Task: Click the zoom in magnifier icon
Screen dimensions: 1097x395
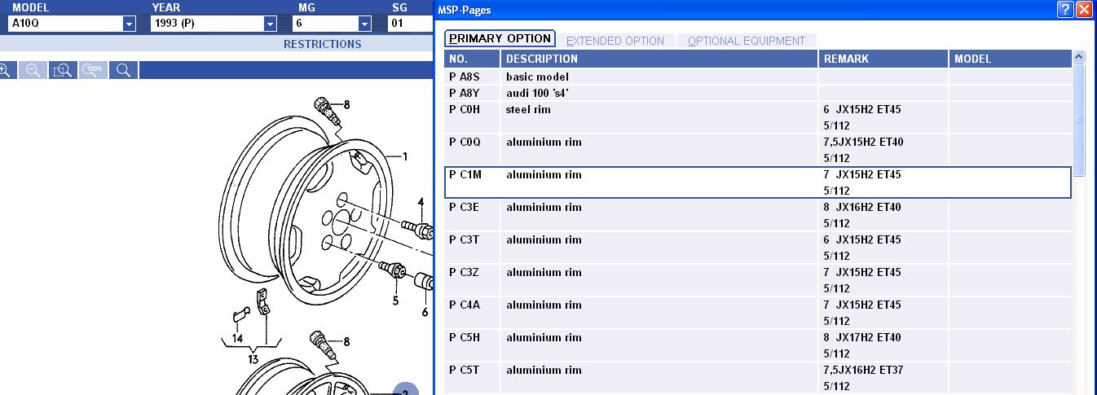Action: pyautogui.click(x=4, y=70)
